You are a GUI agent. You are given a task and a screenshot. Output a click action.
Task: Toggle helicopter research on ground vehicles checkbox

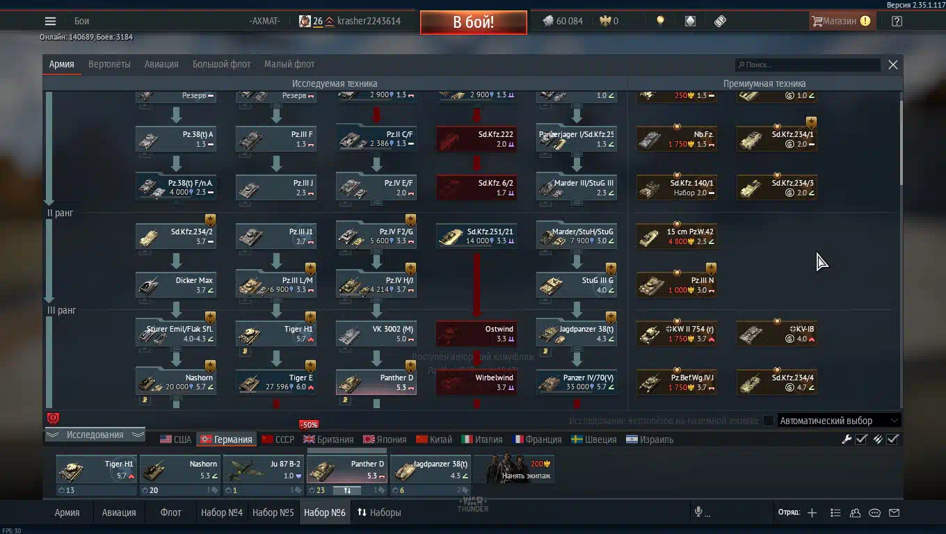point(768,421)
